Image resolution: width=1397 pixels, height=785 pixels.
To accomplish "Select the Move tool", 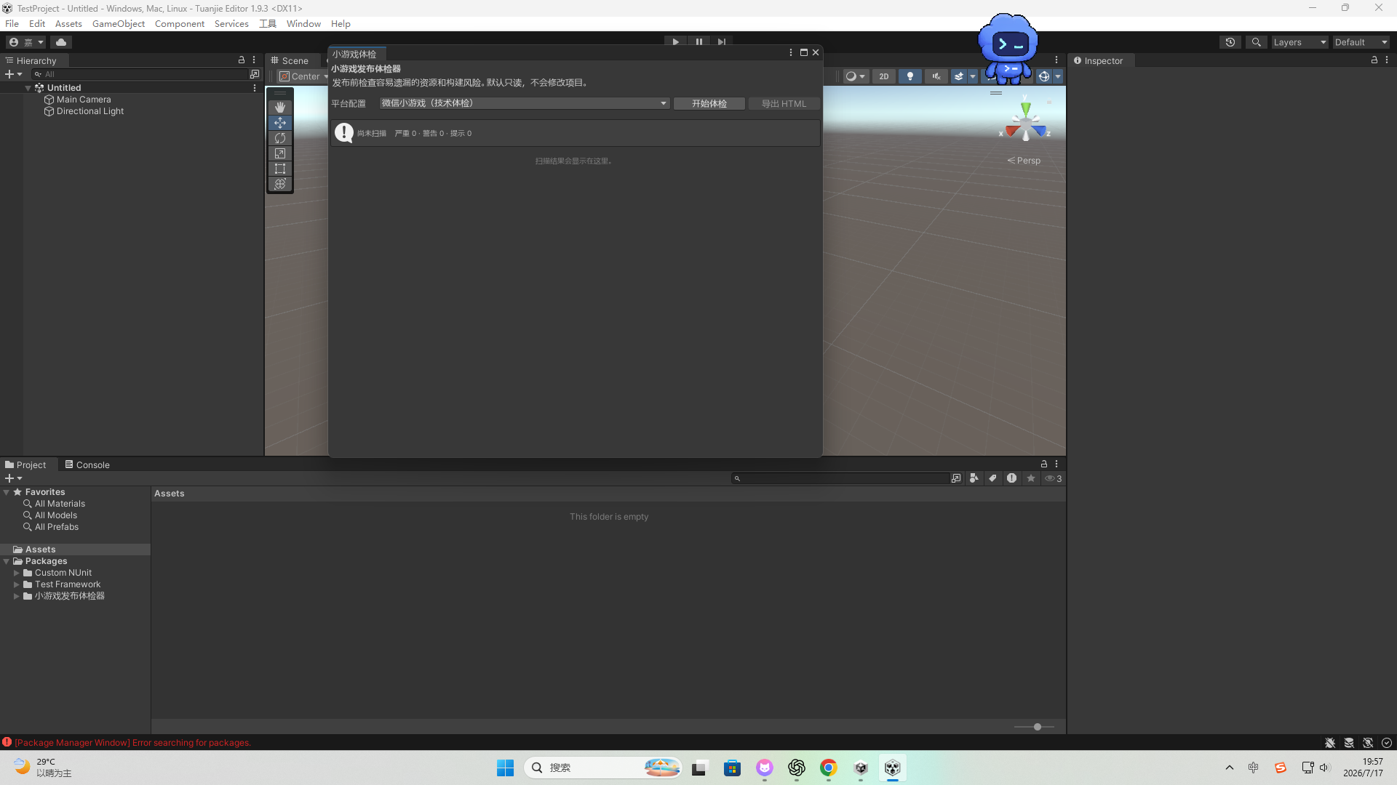I will pyautogui.click(x=280, y=123).
